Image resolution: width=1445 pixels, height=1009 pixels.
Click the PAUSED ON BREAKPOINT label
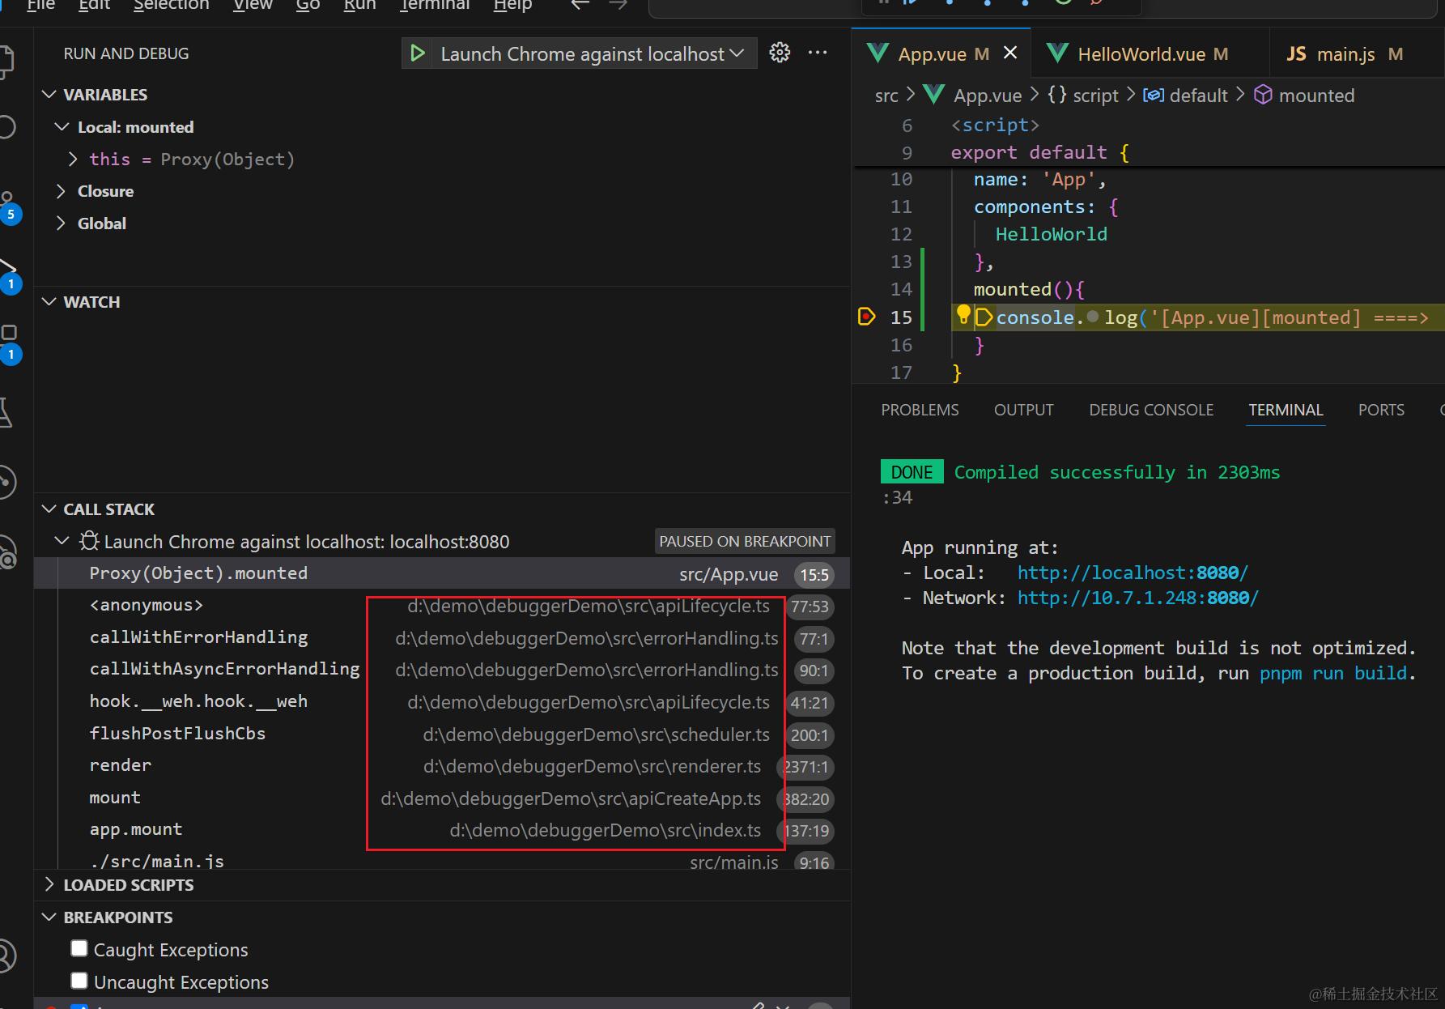[745, 541]
